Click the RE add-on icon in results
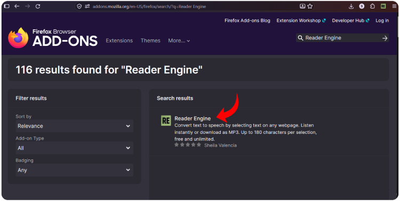 coord(166,120)
